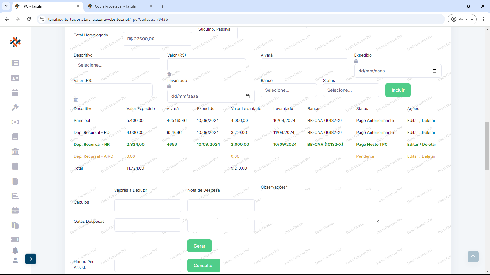Click the briefcase icon in sidebar
This screenshot has width=490, height=275.
click(15, 210)
